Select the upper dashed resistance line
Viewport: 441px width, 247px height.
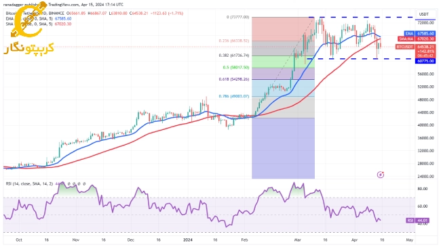(362, 18)
